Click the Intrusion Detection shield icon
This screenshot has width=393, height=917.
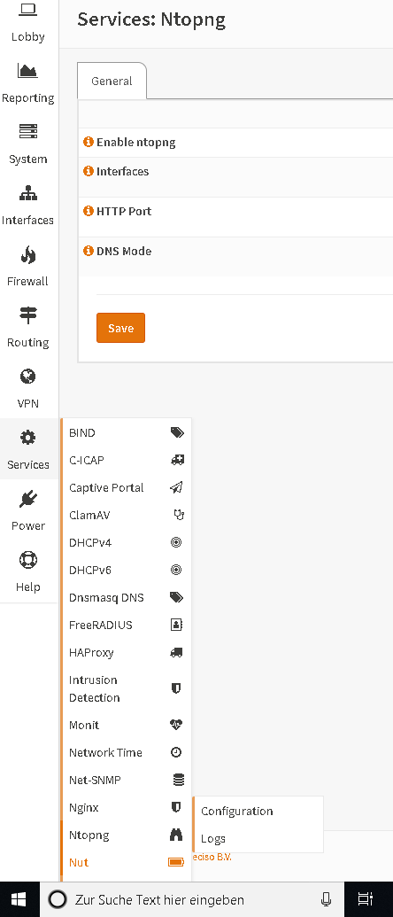click(x=176, y=688)
